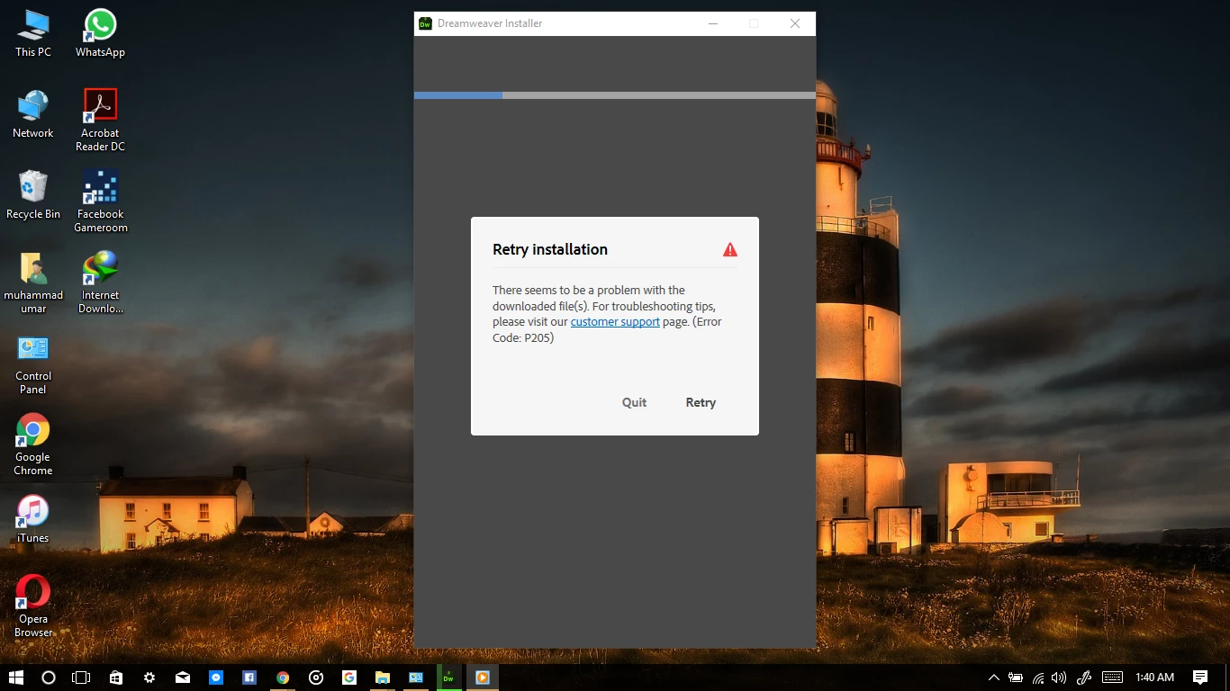Click the 1:40 AM clock
Viewport: 1230px width, 691px height.
coord(1154,678)
